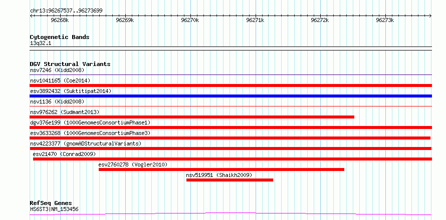This screenshot has height=220, width=446.
Task: Click esv3633268 (1000GenomesConsortiumPhase3) label
Action: click(90, 133)
